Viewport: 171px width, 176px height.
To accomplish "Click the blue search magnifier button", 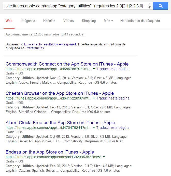I will (161, 6).
